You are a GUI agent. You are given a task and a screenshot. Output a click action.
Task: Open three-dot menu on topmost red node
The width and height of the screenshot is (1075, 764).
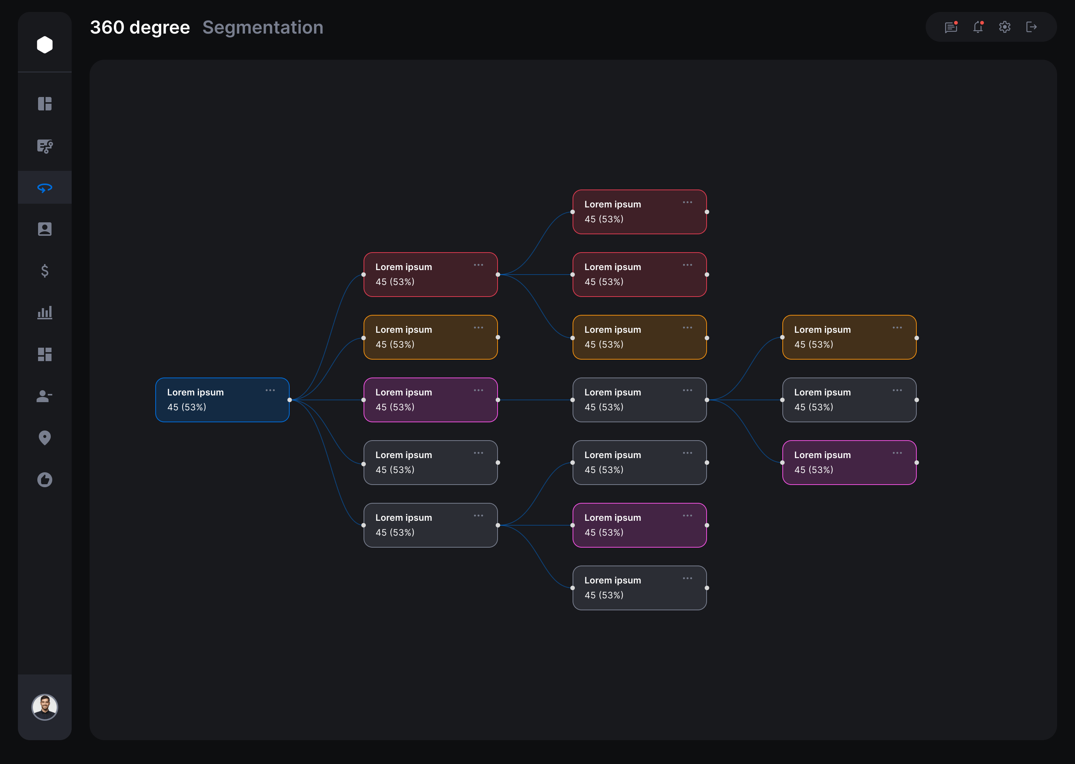point(688,202)
